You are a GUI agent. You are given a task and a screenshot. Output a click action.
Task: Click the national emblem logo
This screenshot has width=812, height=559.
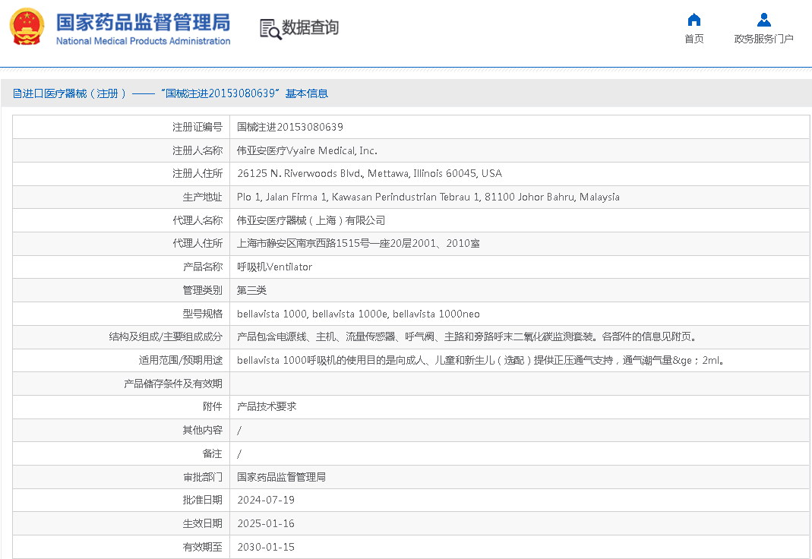click(27, 27)
